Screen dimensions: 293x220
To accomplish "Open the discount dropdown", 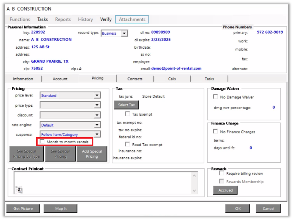I will [x=97, y=115].
